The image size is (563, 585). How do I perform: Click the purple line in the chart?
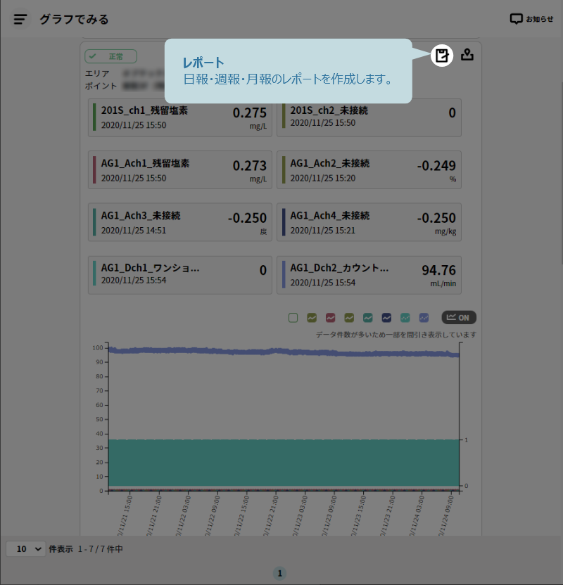click(x=284, y=352)
